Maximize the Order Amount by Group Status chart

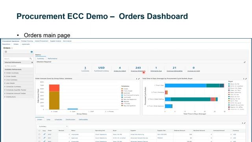click(x=139, y=79)
